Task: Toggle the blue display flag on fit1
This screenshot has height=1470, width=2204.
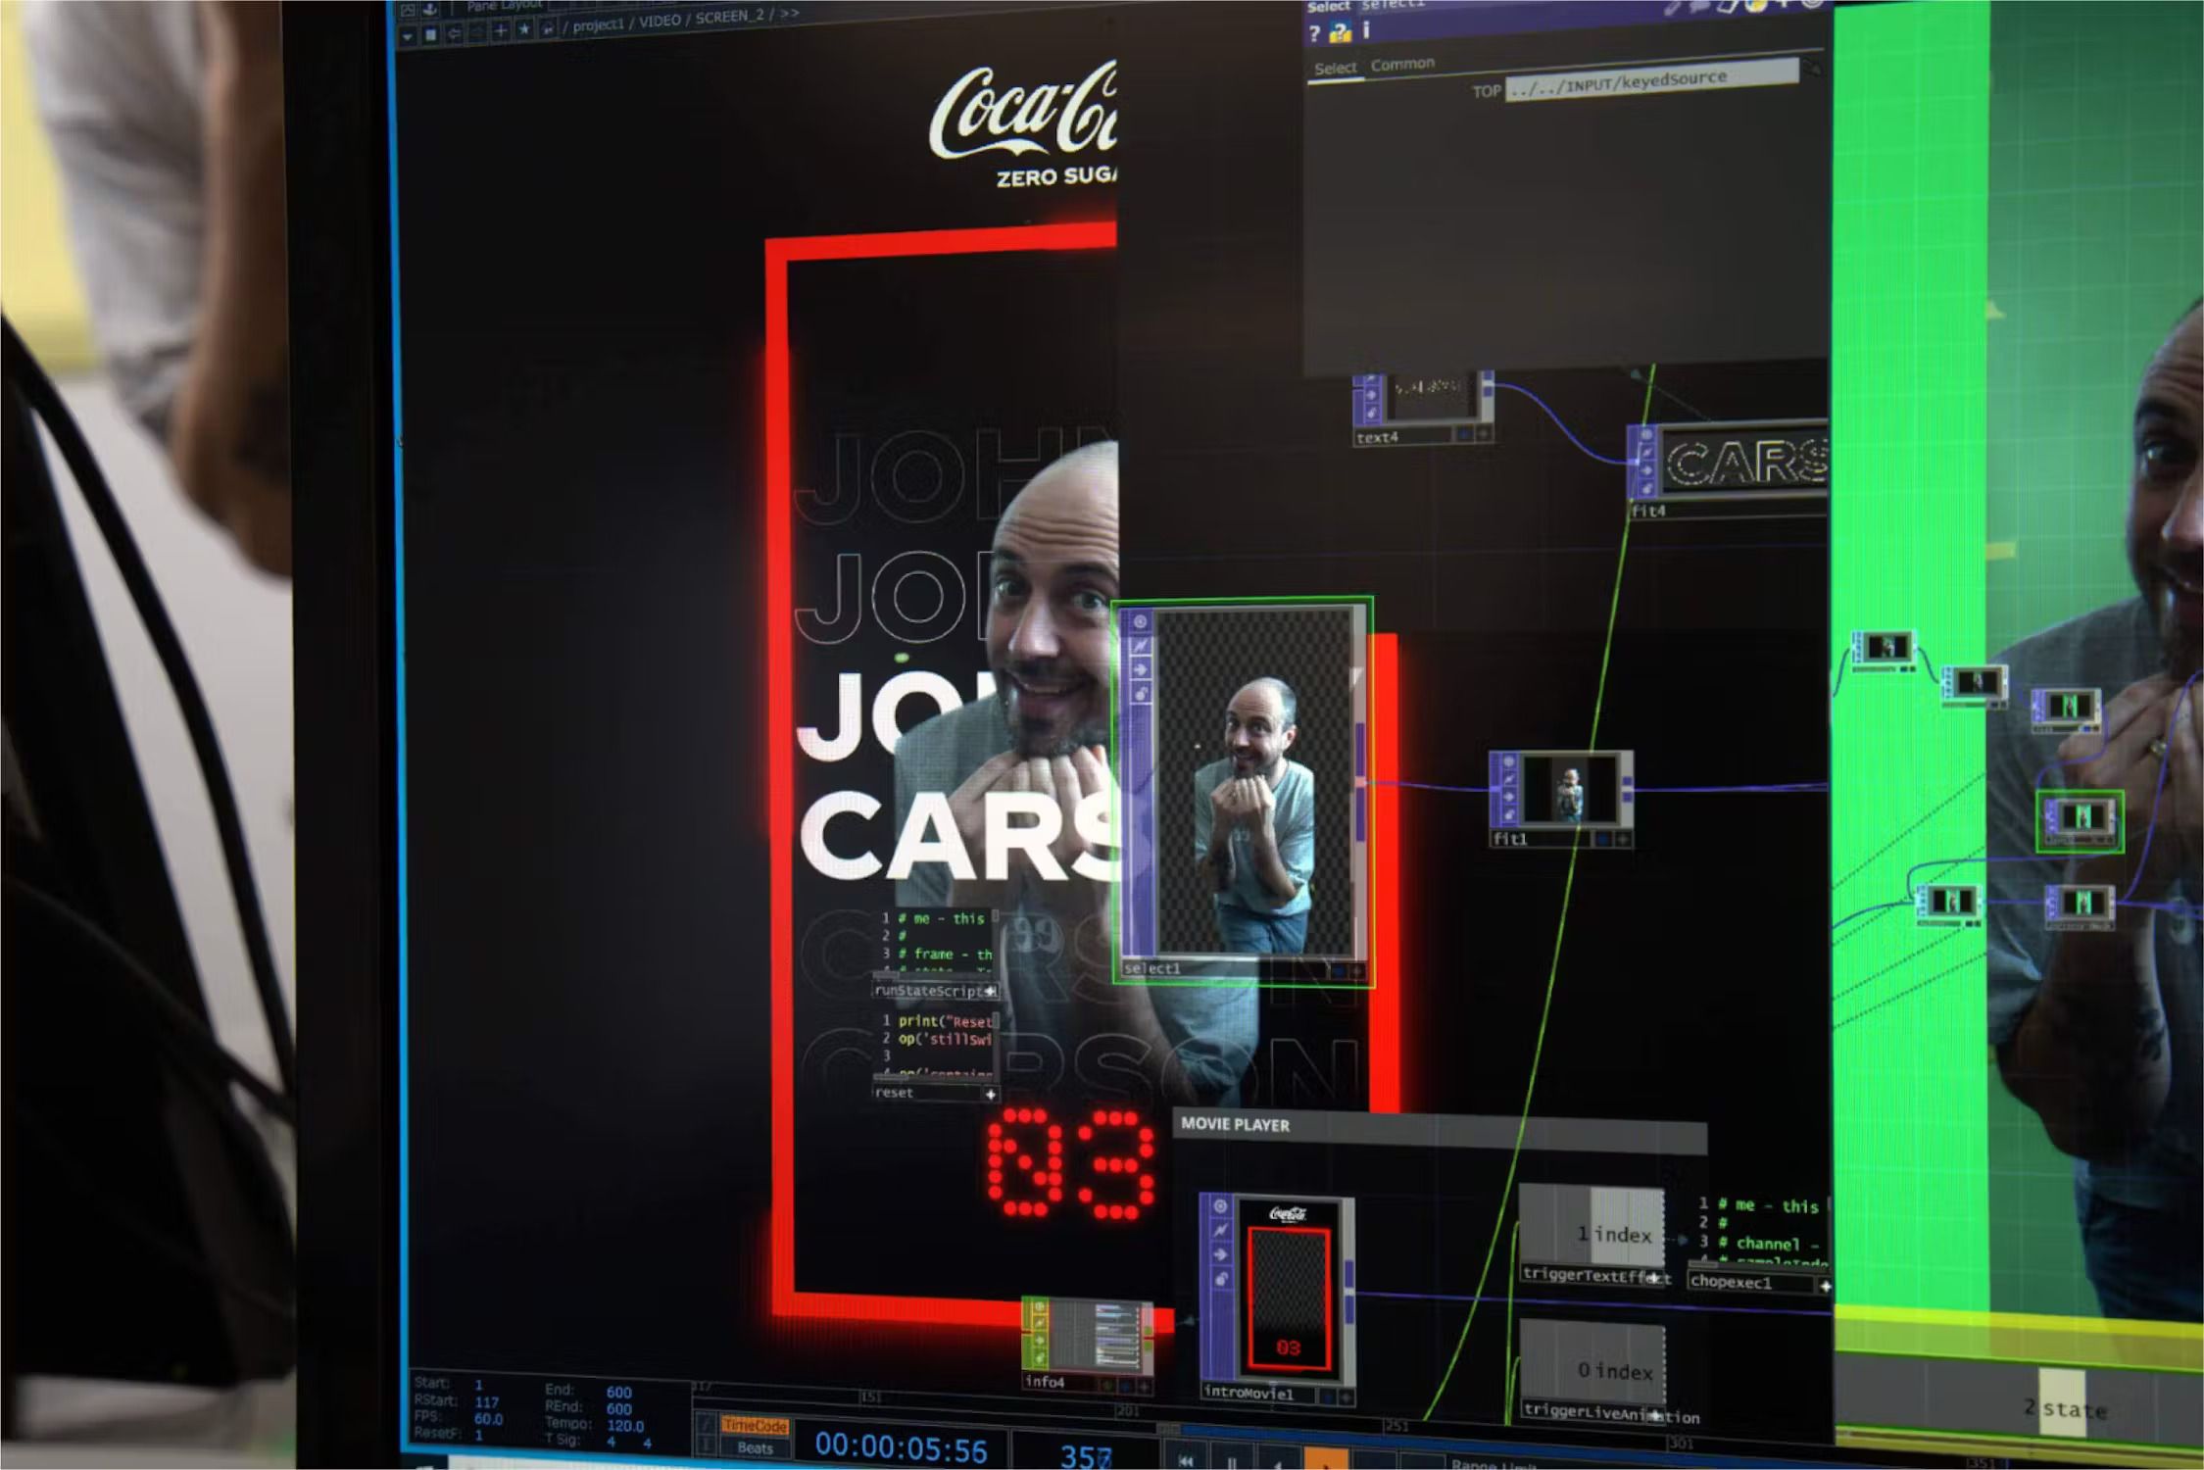Action: [x=1602, y=839]
